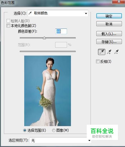The image size is (125, 147).
Task: Enable 本地化颜色簇(Z) checkbox
Action: [8, 26]
